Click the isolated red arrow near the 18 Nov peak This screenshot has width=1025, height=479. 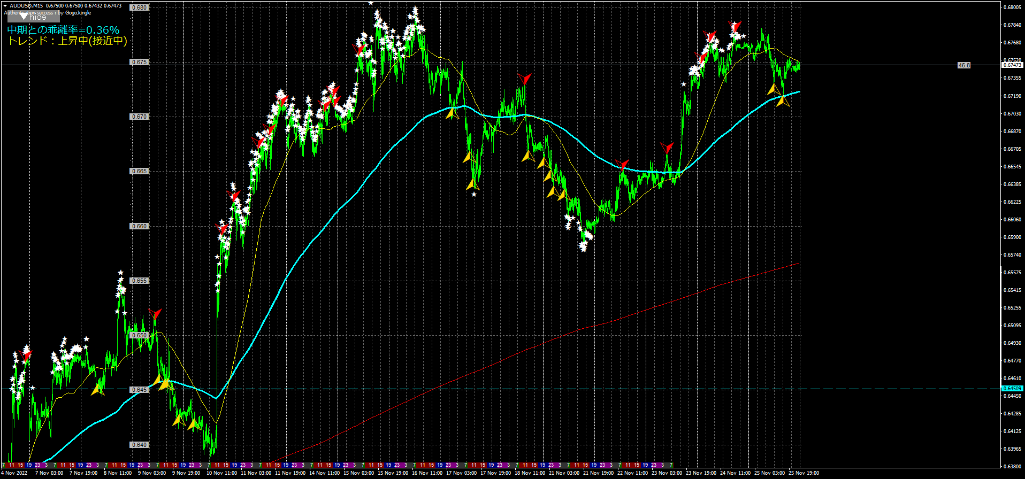click(524, 79)
